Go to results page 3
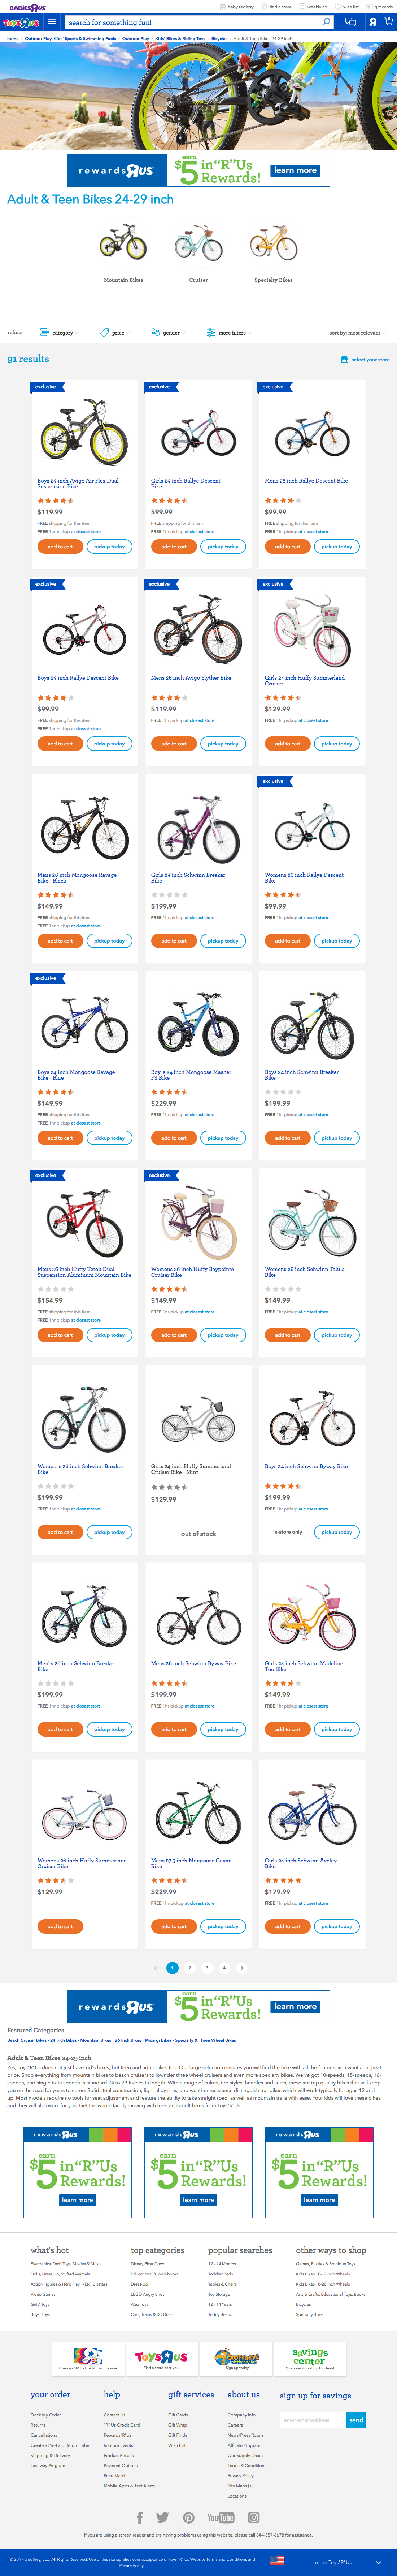Screen dimensions: 397x2576 click(x=206, y=1968)
